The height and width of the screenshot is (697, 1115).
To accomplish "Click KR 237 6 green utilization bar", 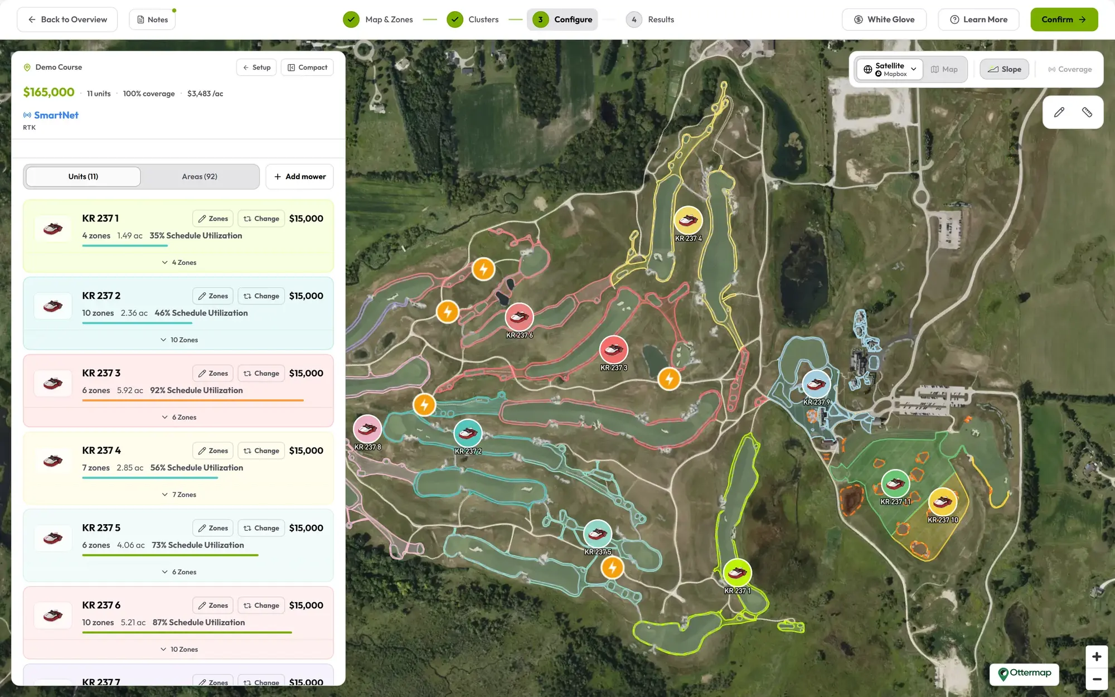I will click(187, 632).
